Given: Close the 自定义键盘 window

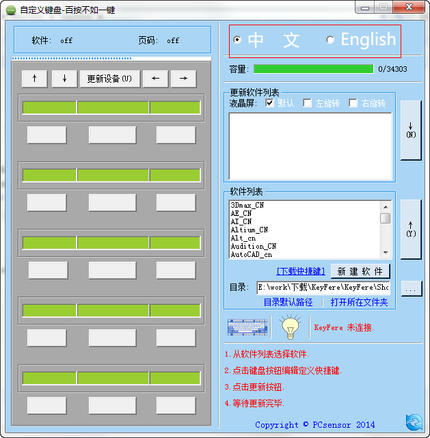Looking at the screenshot, I should pos(409,8).
